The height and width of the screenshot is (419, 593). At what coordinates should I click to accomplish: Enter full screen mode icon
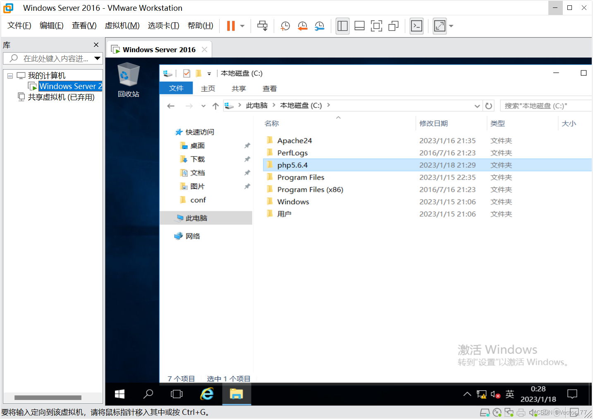coord(376,26)
